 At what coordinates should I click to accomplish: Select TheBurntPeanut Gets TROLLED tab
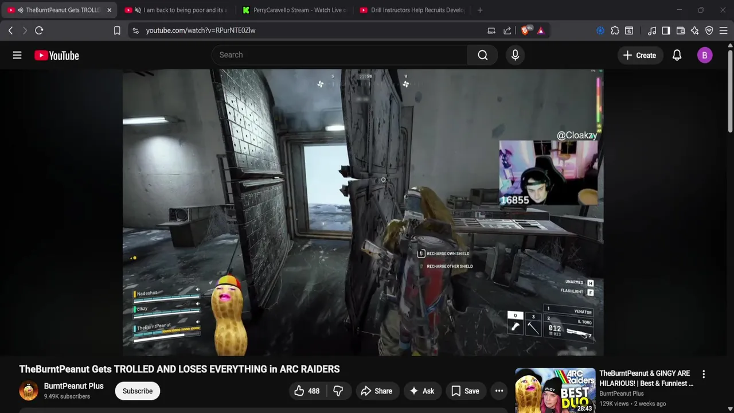[60, 10]
